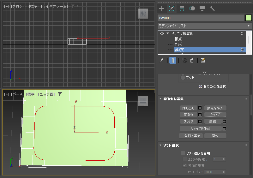The height and width of the screenshot is (178, 253).
Task: Click perspective viewport filter funnel icon
Action: click(60, 94)
